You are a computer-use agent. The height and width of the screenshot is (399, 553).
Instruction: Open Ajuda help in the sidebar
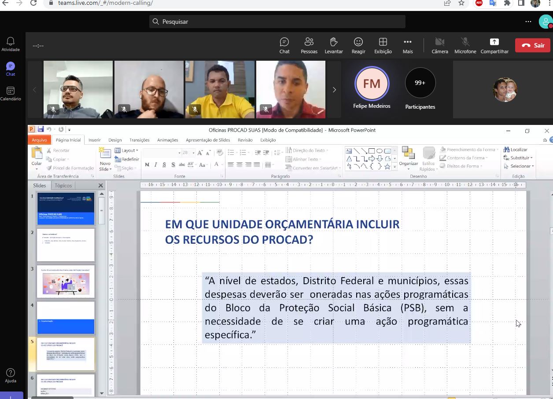[11, 376]
